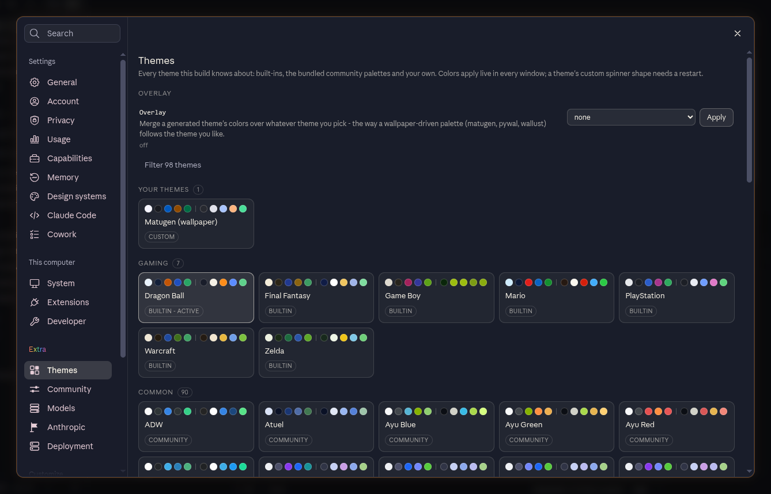Select the Ayu Red theme card

676,427
